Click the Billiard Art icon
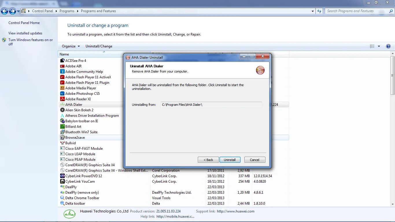 pyautogui.click(x=62, y=126)
